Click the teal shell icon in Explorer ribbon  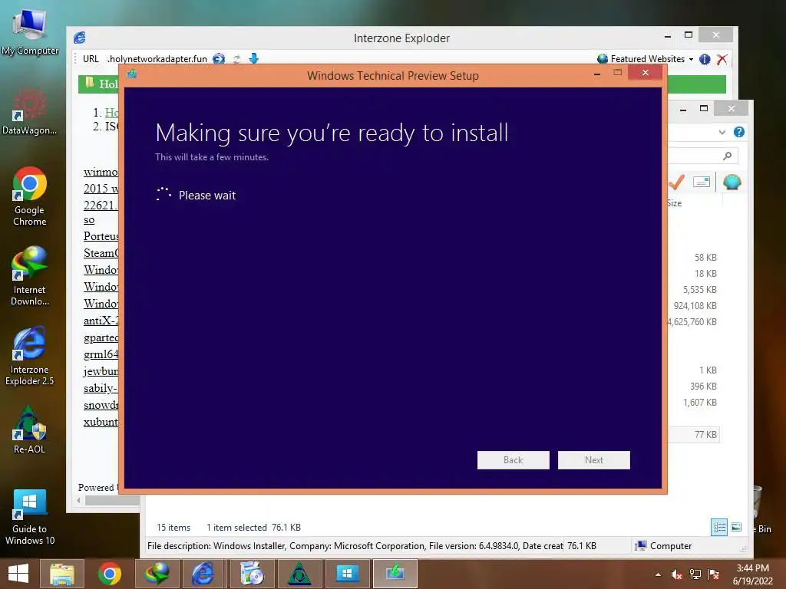732,182
